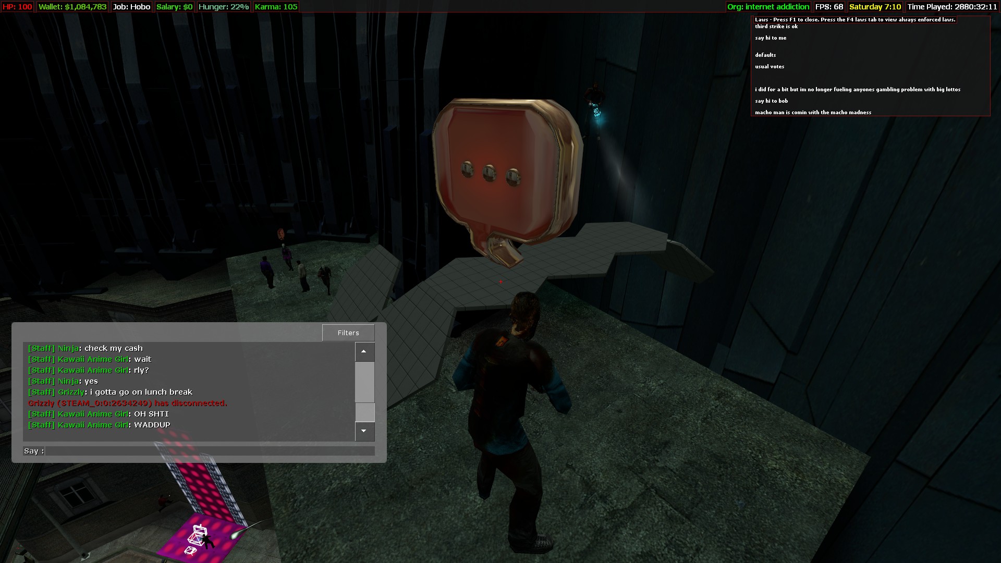
Task: Click the Job: Hobo label
Action: click(x=131, y=7)
